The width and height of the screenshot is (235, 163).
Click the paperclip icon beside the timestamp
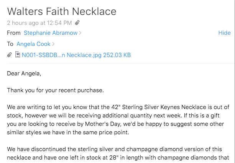tap(77, 23)
